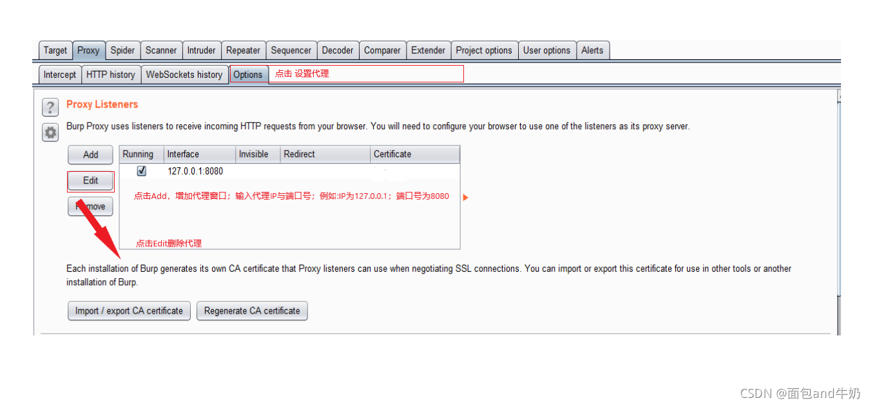Go to the Comparer tab
The height and width of the screenshot is (405, 870).
[x=382, y=50]
